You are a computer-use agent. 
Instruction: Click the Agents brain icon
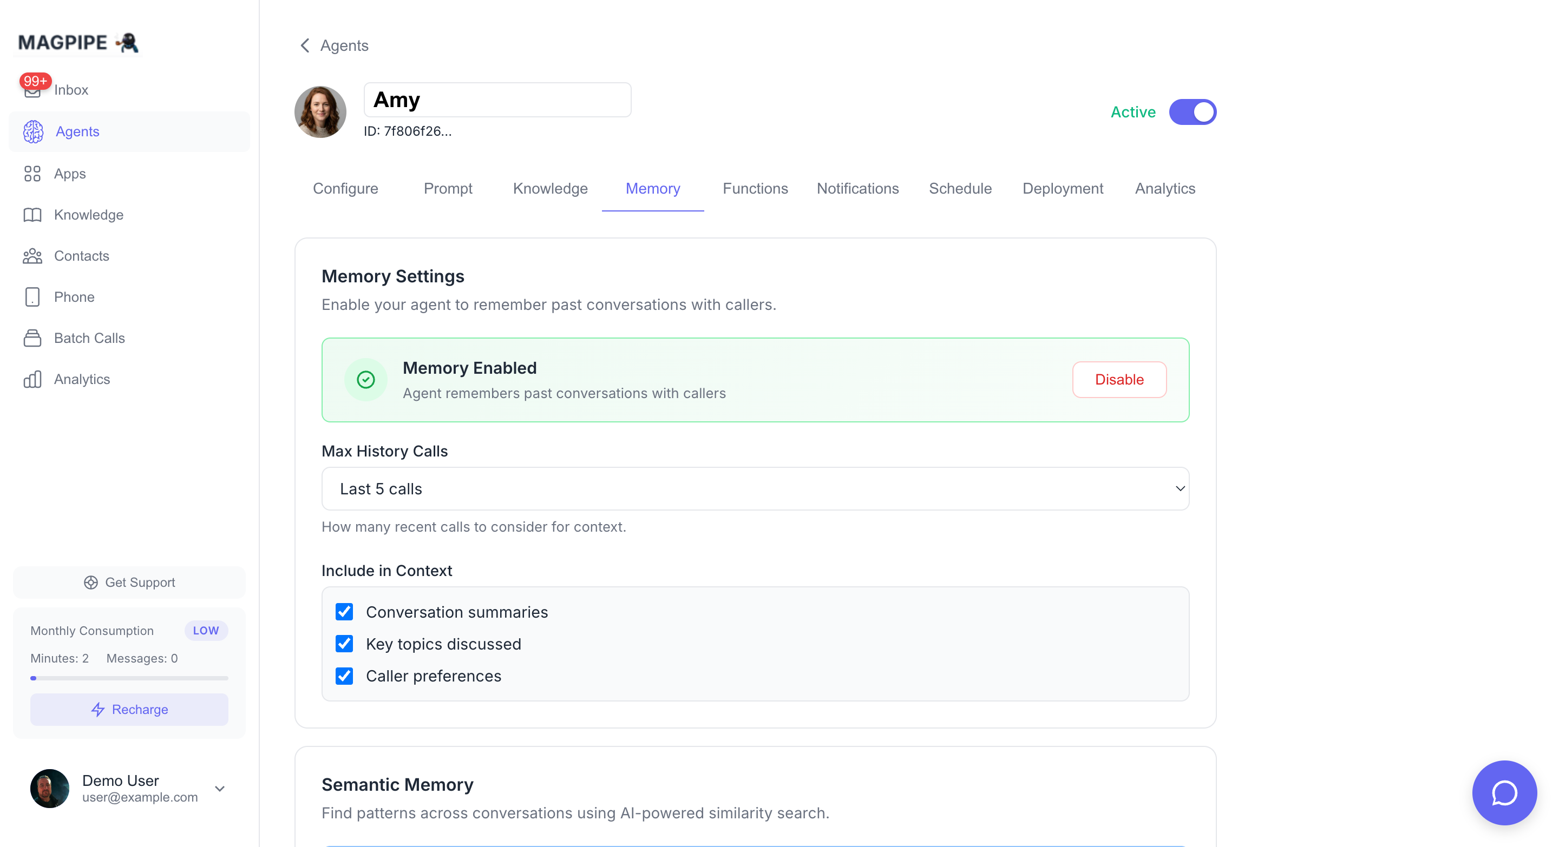pyautogui.click(x=33, y=132)
